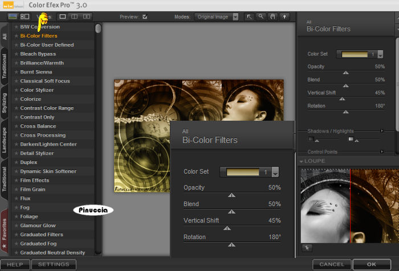Toggle favorite star for Duplex

(x=17, y=162)
